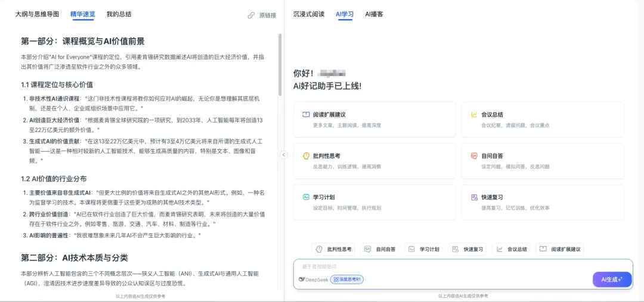Screen dimensions: 644x302
Task: Click the bold text 主要价值来自非生成式AI
Action: click(59, 193)
